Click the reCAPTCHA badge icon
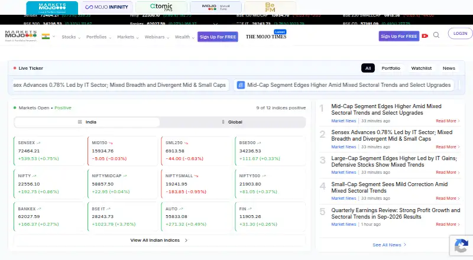Image resolution: width=473 pixels, height=260 pixels. pos(461,246)
